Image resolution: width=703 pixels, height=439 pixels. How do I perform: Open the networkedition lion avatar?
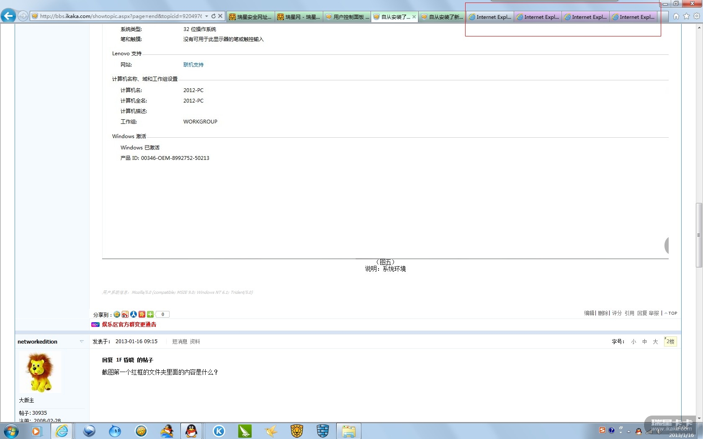pos(40,372)
